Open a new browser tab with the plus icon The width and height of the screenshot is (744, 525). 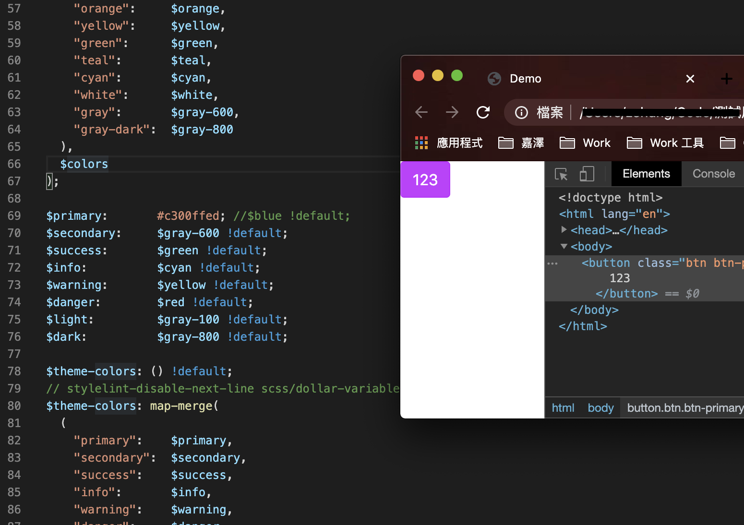(727, 78)
